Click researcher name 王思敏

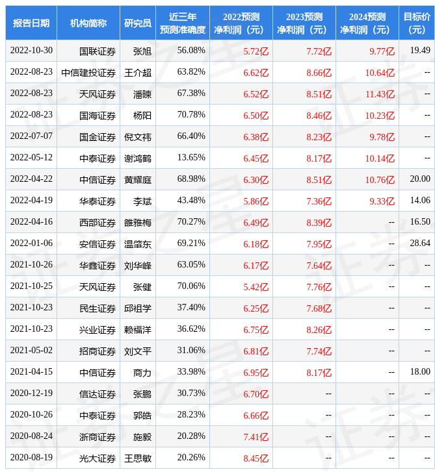pyautogui.click(x=138, y=459)
